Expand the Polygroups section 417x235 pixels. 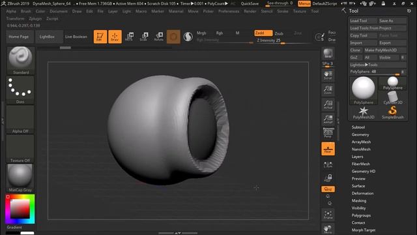361,215
